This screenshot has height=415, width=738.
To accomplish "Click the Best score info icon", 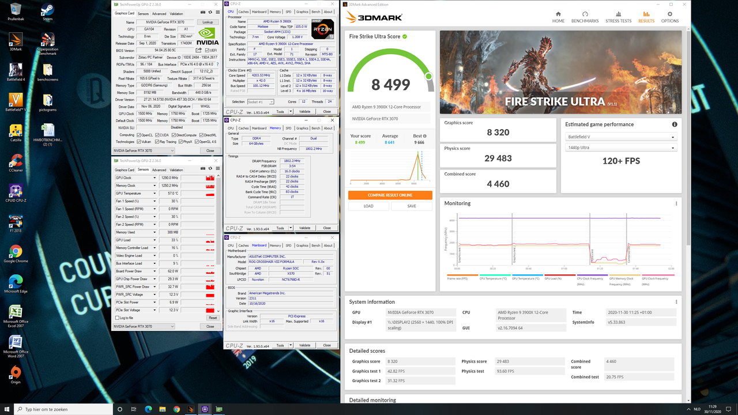I will click(425, 136).
